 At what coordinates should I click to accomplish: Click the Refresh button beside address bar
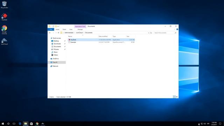coord(151,33)
